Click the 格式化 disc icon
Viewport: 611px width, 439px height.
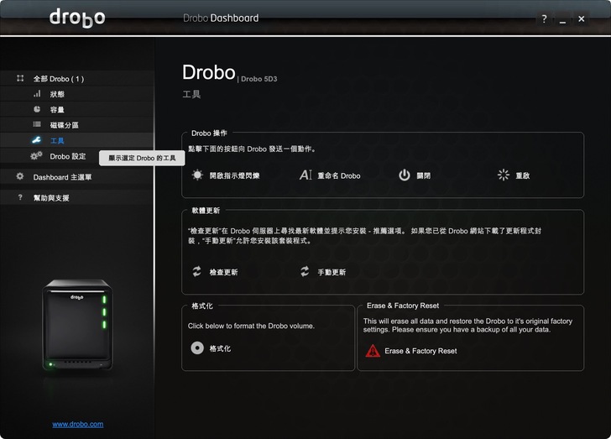197,348
